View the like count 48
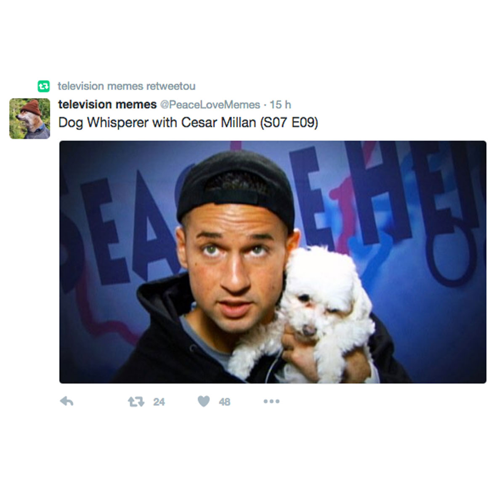 click(x=224, y=402)
